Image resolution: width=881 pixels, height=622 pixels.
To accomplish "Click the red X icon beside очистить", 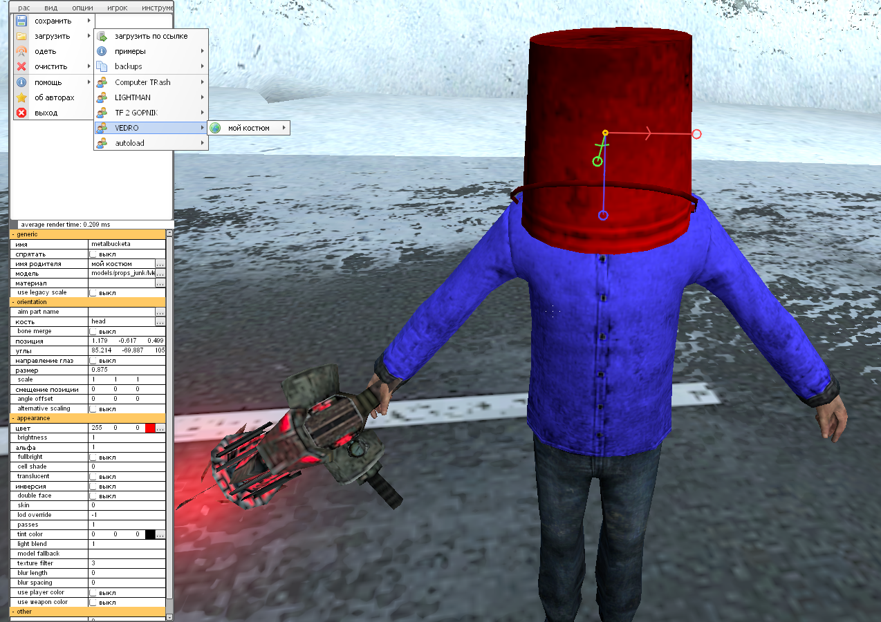I will (x=21, y=66).
